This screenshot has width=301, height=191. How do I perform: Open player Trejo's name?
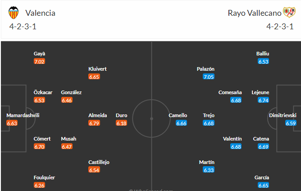(209, 115)
